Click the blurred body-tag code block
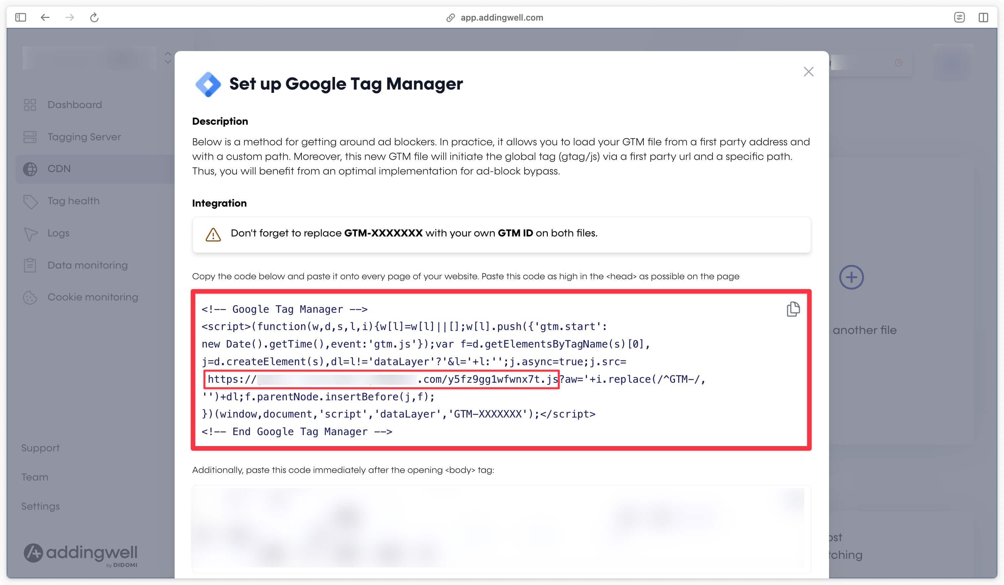 [501, 529]
